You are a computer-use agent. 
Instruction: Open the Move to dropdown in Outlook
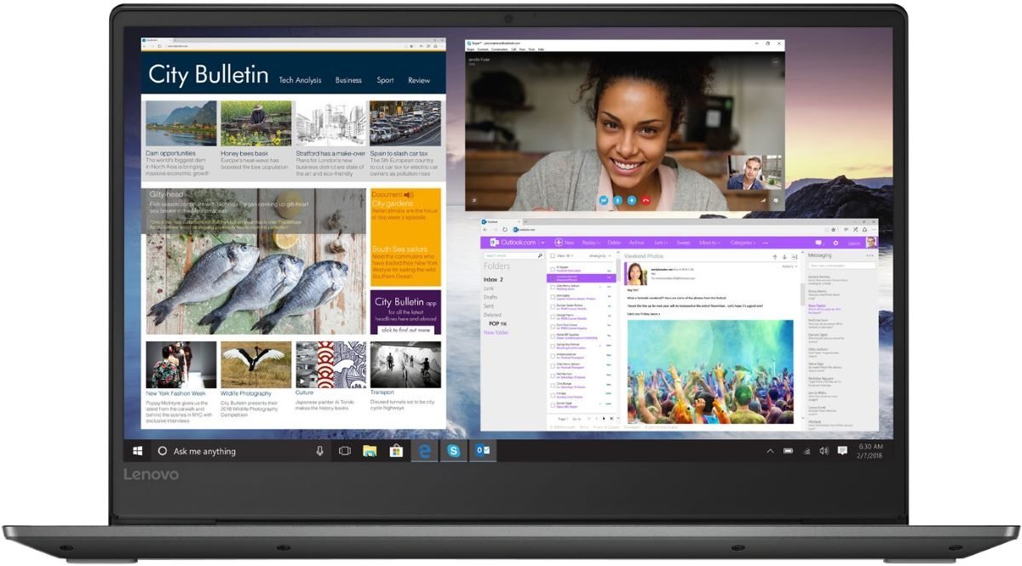[x=709, y=243]
